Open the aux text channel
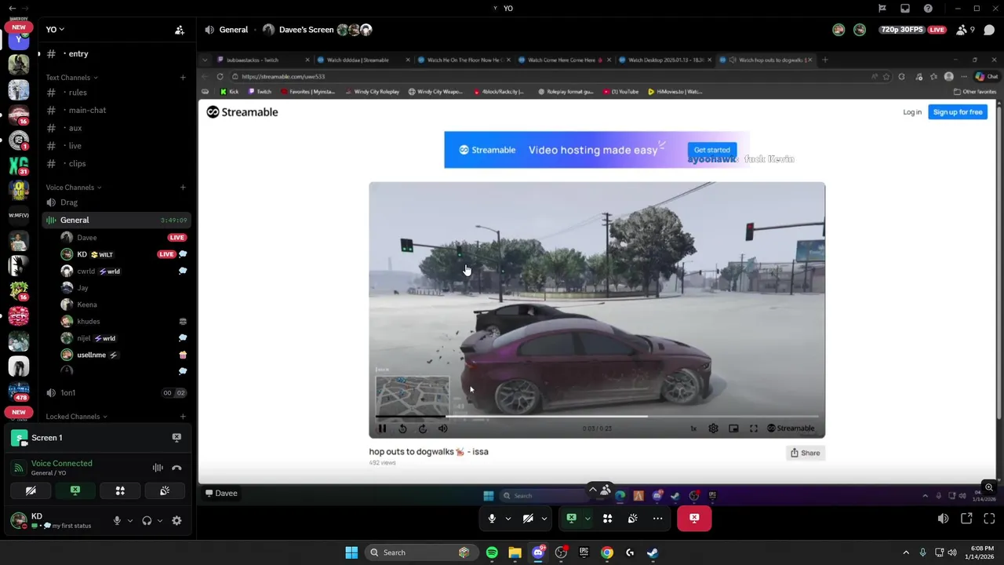1004x565 pixels. point(116,128)
